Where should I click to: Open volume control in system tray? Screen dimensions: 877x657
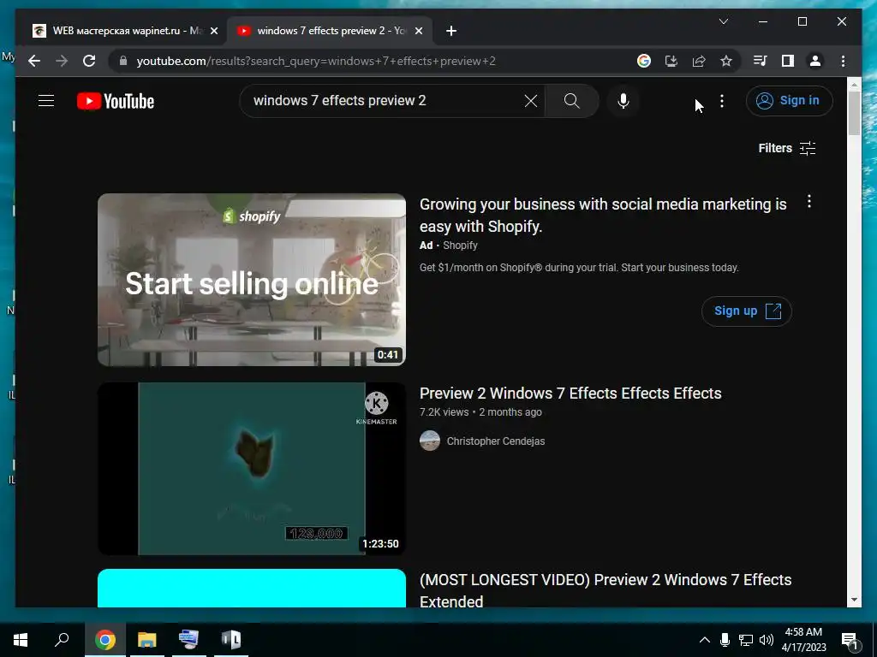click(x=767, y=640)
